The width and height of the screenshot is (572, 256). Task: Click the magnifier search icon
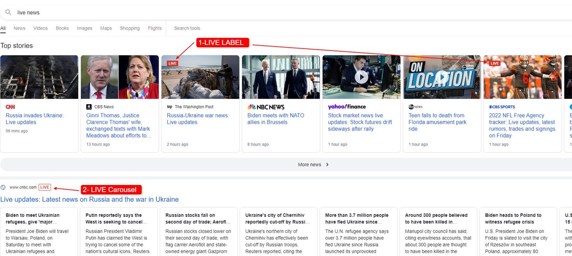coord(8,12)
